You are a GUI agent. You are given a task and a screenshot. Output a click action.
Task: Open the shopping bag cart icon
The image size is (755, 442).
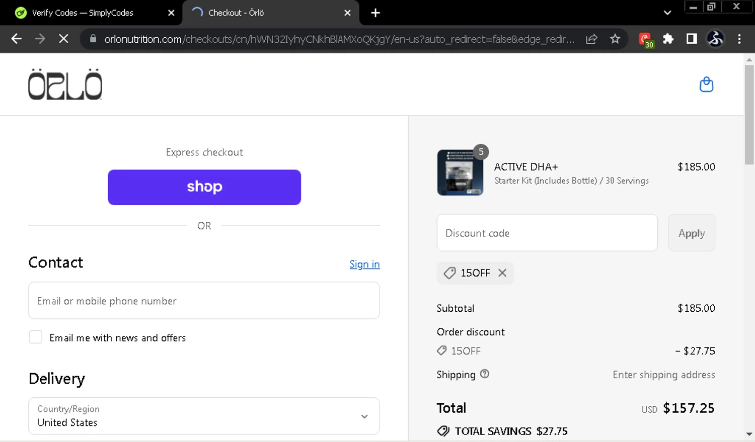[706, 84]
